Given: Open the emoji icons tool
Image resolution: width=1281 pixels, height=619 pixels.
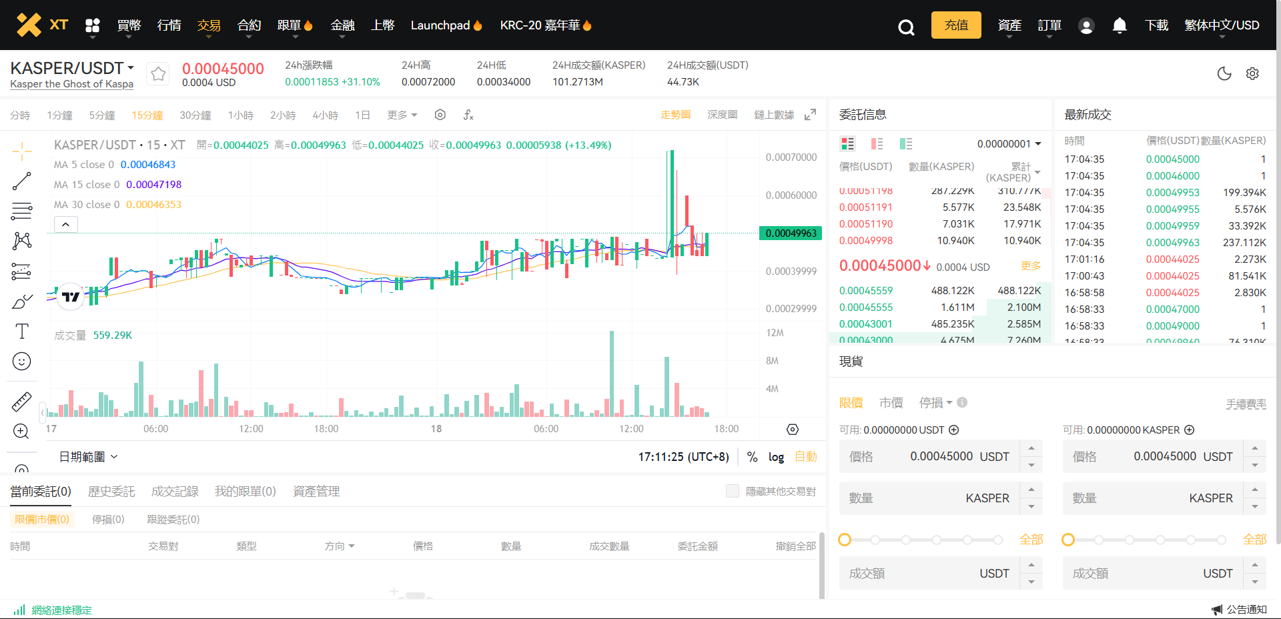Looking at the screenshot, I should click(22, 361).
